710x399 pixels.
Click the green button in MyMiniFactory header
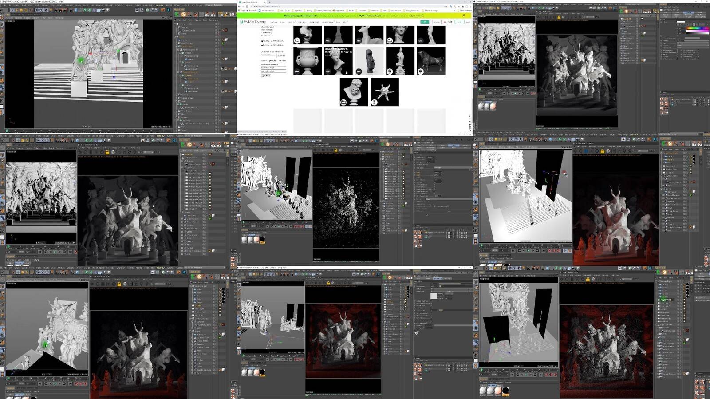click(425, 22)
